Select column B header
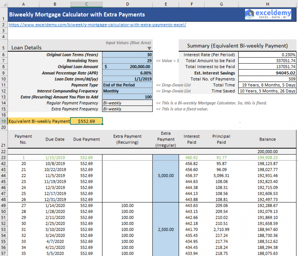Viewport: 298px width, 256px height. [55, 4]
